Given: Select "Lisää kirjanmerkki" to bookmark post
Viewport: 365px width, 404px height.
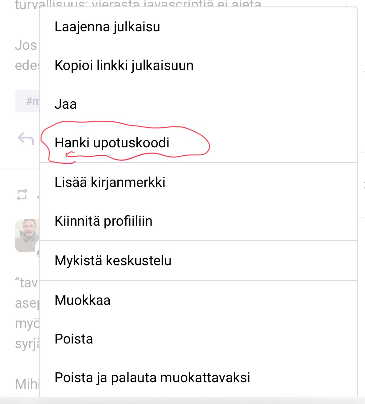Looking at the screenshot, I should point(110,182).
